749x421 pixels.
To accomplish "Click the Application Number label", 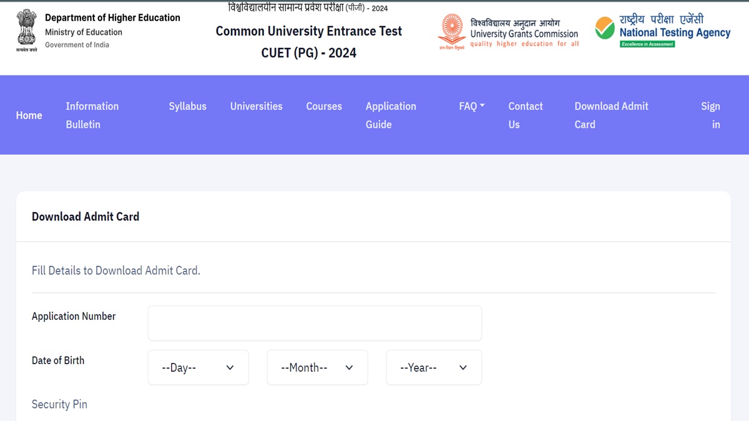I will coord(74,316).
